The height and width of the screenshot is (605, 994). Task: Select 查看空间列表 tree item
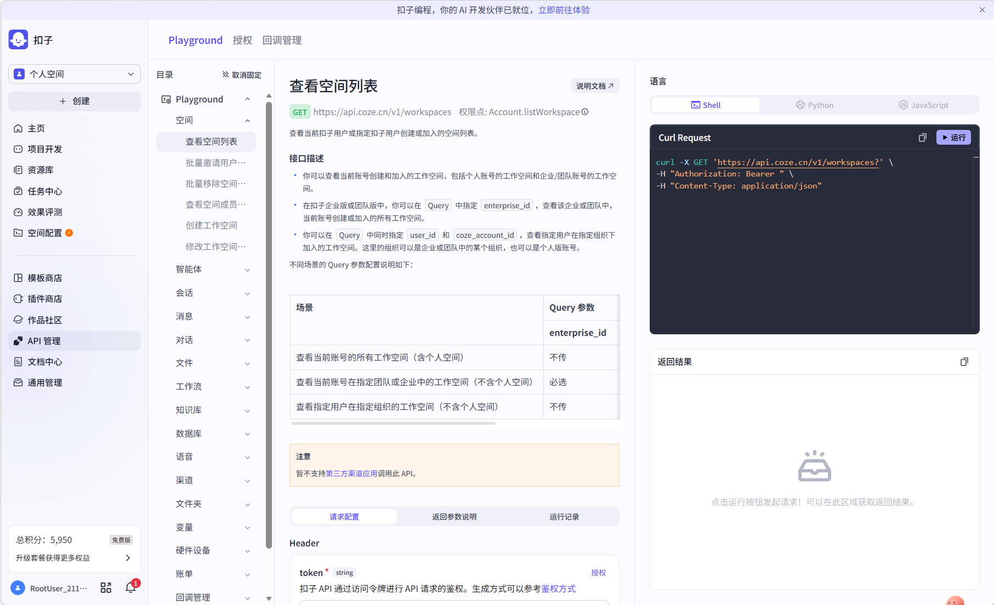(x=206, y=141)
